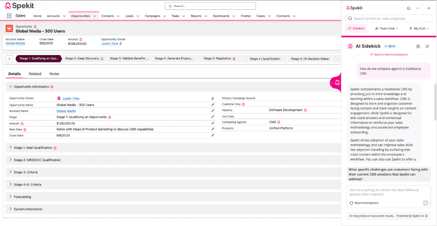Viewport: 437px width, 226px height.
Task: Open the Chatter nav item
Action: pyautogui.click(x=246, y=16)
